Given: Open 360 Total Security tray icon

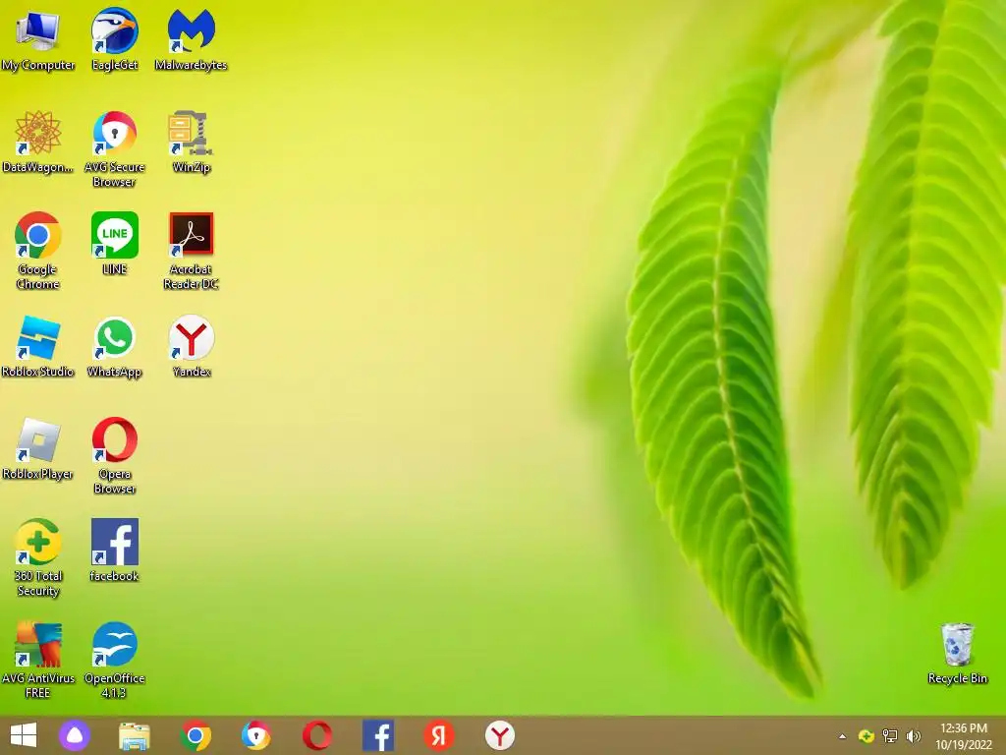Looking at the screenshot, I should coord(866,735).
